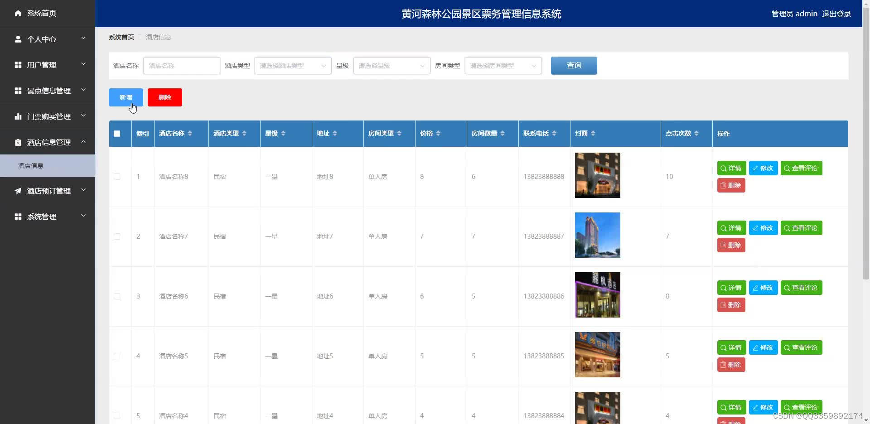The height and width of the screenshot is (424, 870).
Task: Click 修改 for 酒店名称8
Action: (x=763, y=168)
